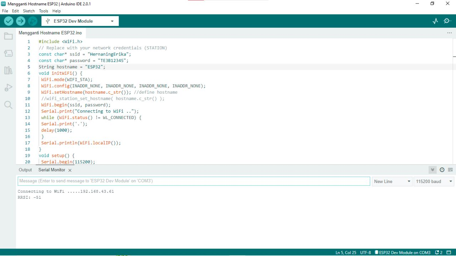Click the Ln 5, Col 25 status entry
This screenshot has height=256, width=456.
[346, 252]
